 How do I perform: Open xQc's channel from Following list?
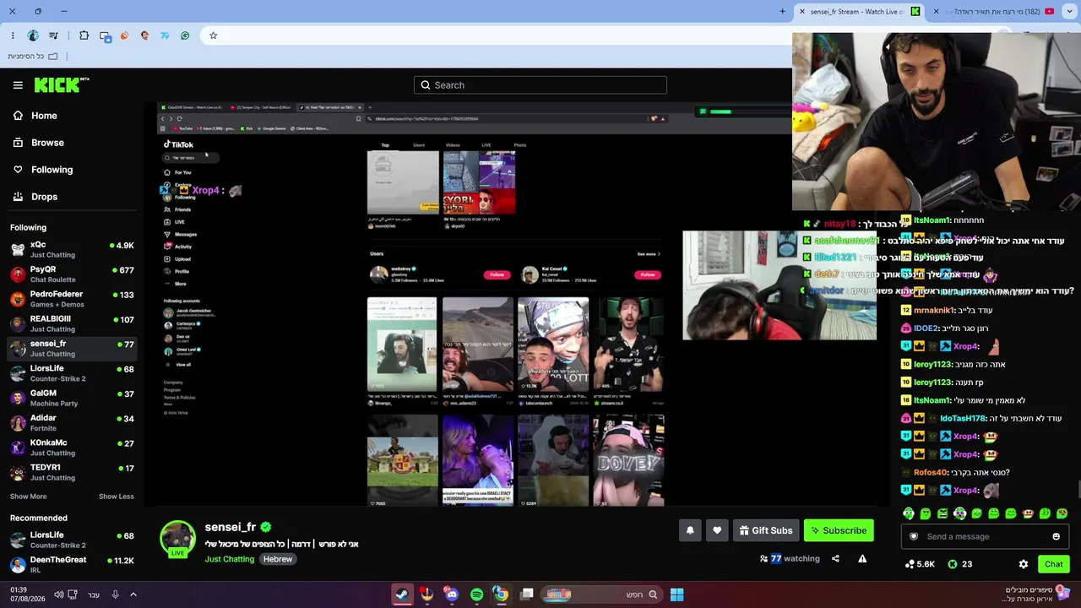coord(72,249)
